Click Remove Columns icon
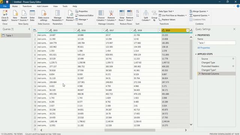240x135 pixels. click(x=111, y=13)
